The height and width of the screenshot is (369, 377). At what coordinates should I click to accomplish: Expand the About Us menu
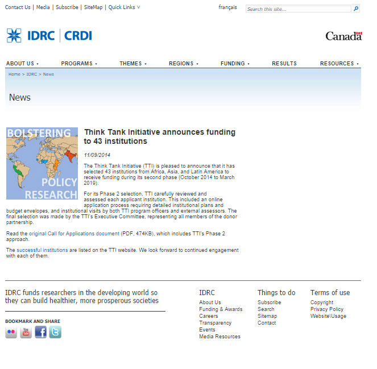(x=22, y=64)
